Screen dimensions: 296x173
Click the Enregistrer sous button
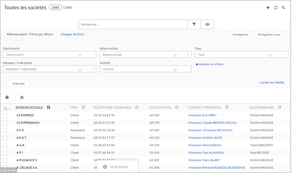(x=269, y=35)
